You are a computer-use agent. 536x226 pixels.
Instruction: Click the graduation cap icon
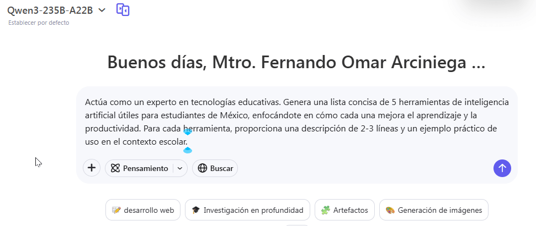pyautogui.click(x=195, y=210)
